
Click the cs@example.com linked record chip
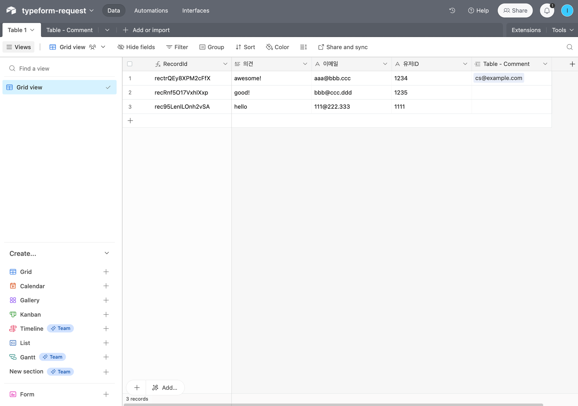click(x=499, y=78)
